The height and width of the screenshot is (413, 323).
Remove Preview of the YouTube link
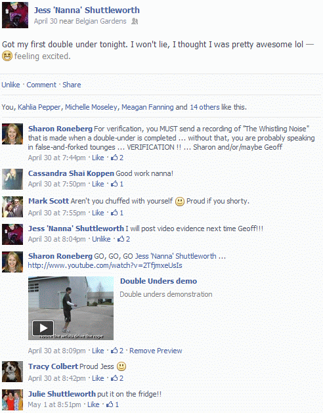click(156, 351)
